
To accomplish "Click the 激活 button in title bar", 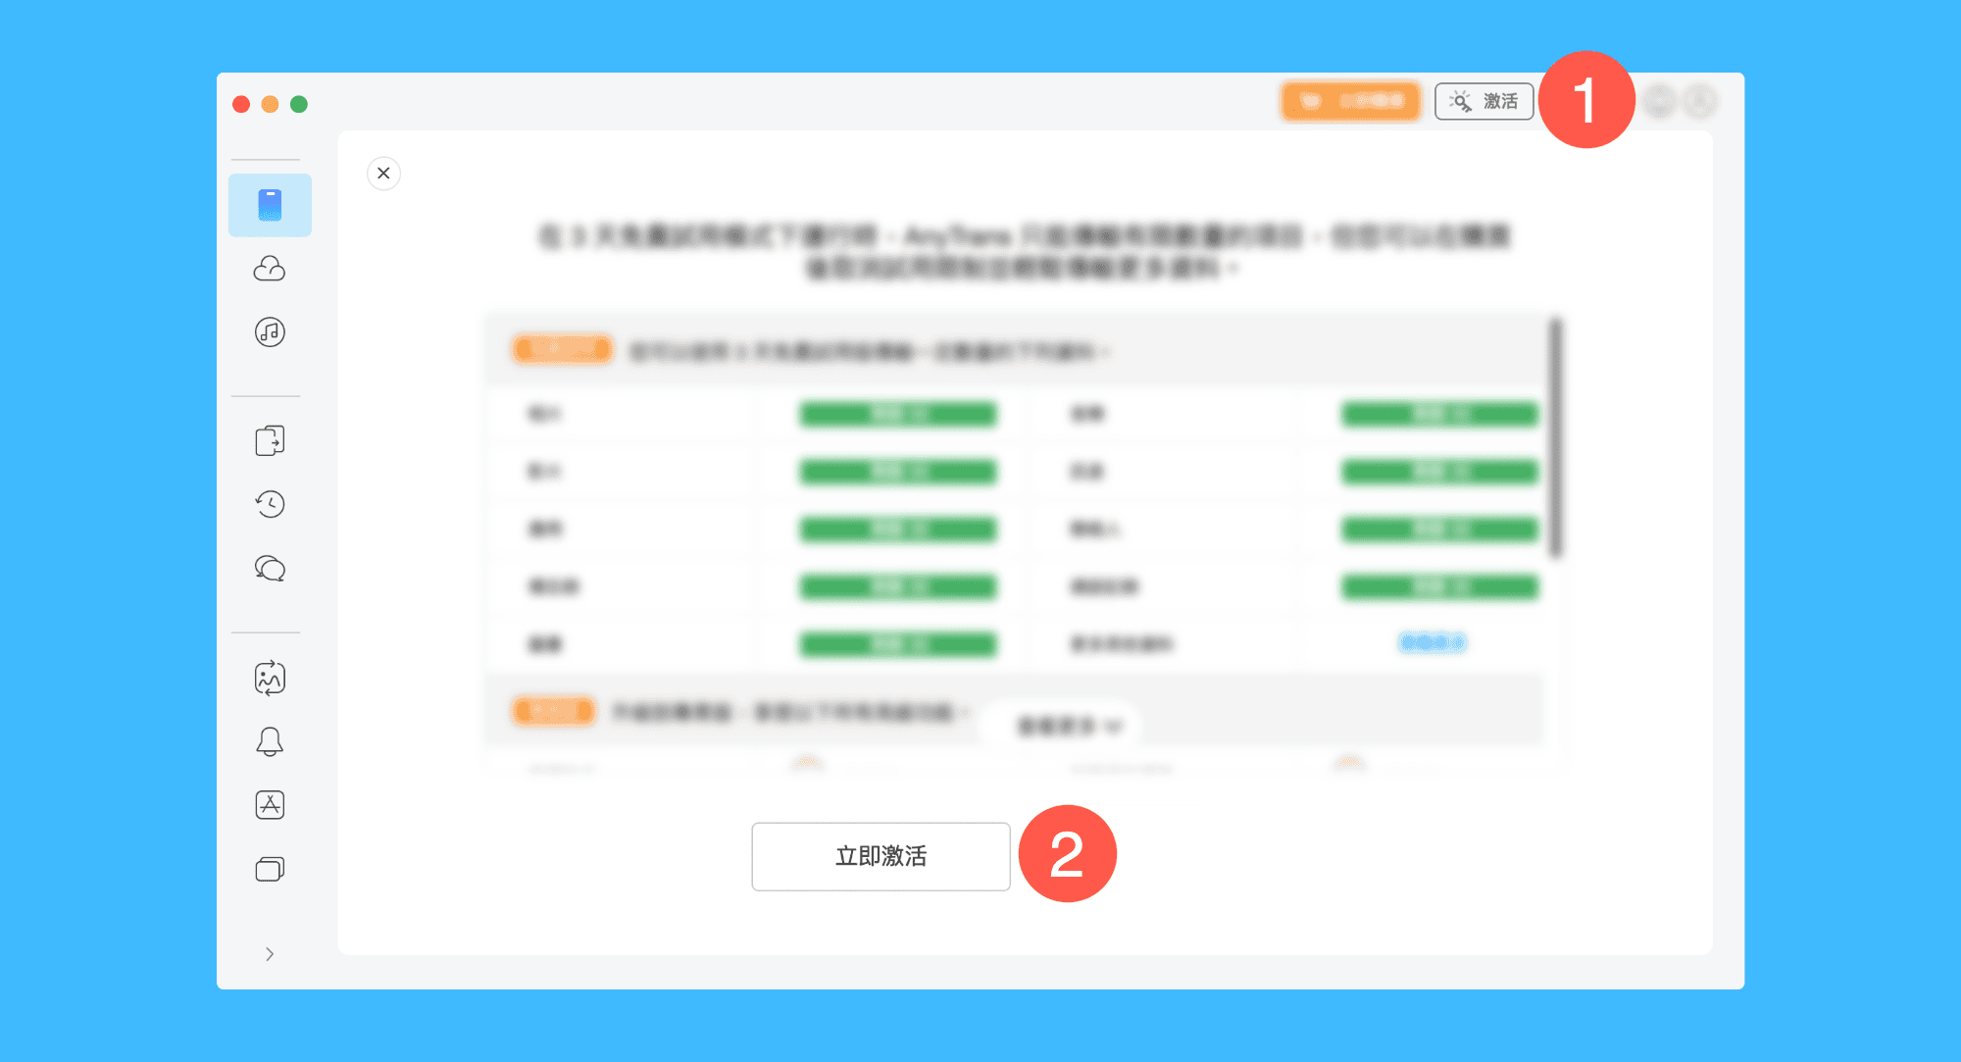I will pos(1483,101).
